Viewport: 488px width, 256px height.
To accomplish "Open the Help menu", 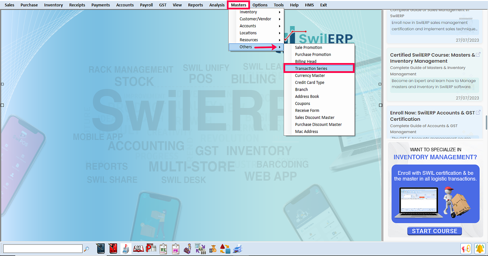I will (x=294, y=5).
